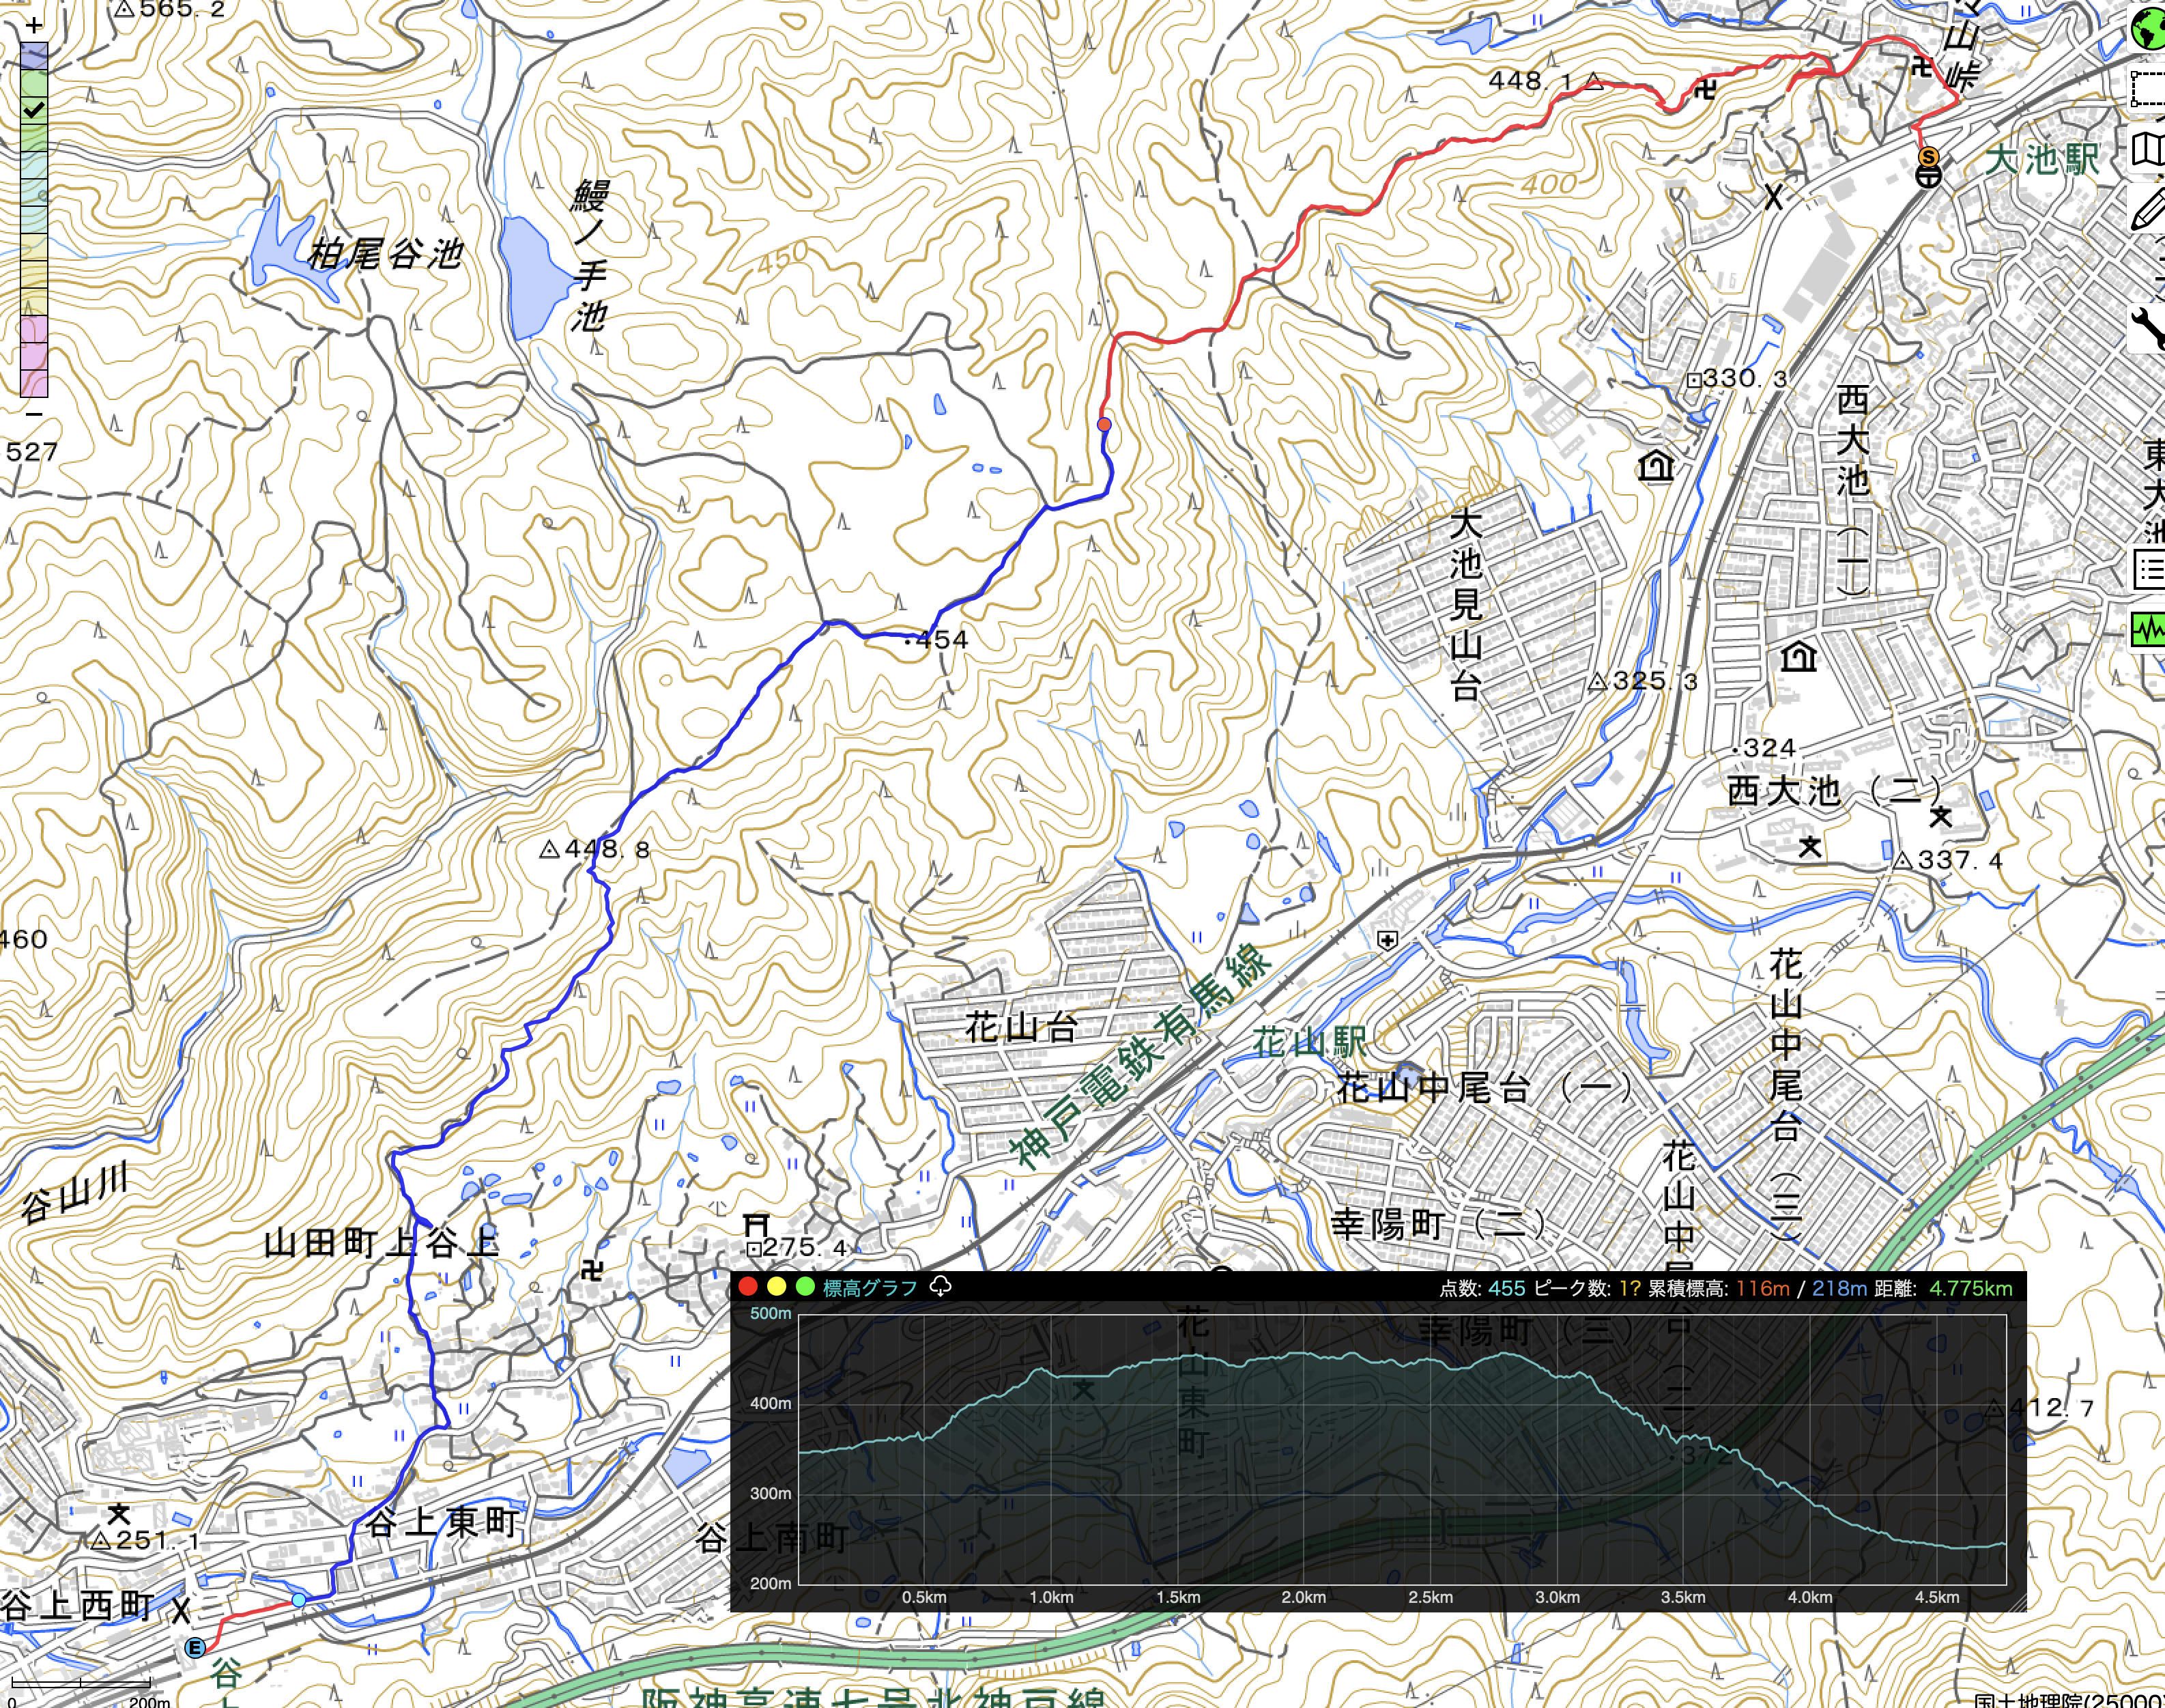The height and width of the screenshot is (1708, 2165).
Task: Click the peak count value 1?
Action: point(1629,1288)
